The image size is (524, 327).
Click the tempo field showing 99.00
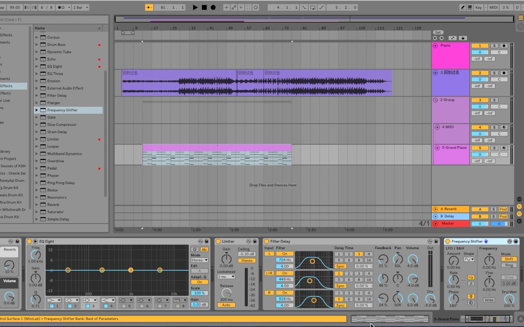pyautogui.click(x=14, y=7)
